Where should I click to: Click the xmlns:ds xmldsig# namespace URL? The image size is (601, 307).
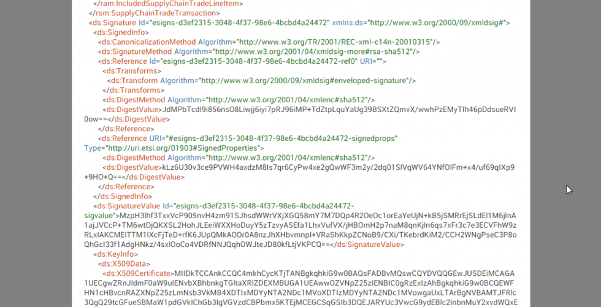click(437, 23)
